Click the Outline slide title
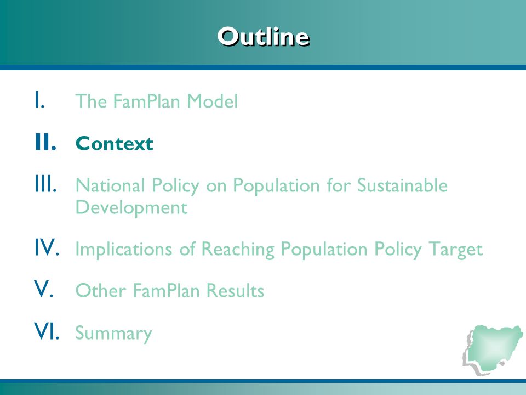Image resolution: width=526 pixels, height=395 pixels. click(x=264, y=36)
